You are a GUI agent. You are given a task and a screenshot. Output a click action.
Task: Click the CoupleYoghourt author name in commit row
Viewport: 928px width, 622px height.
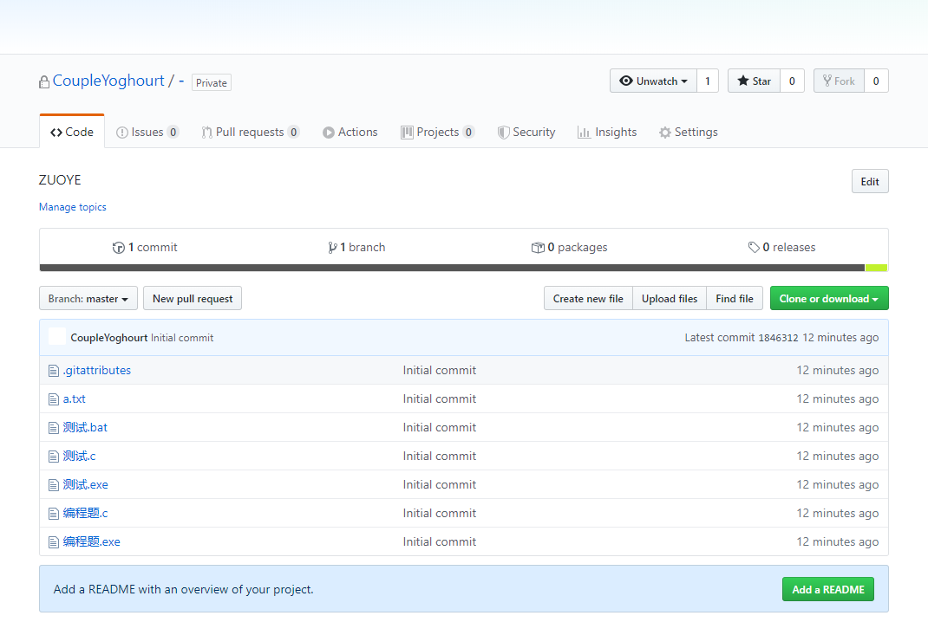click(109, 338)
